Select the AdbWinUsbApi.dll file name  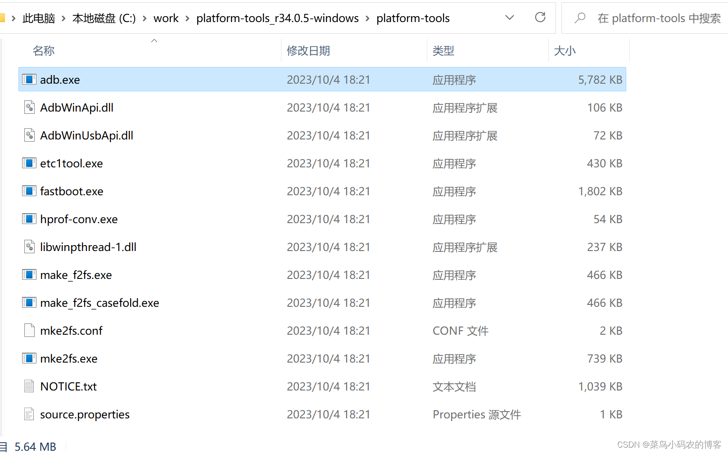click(x=86, y=135)
